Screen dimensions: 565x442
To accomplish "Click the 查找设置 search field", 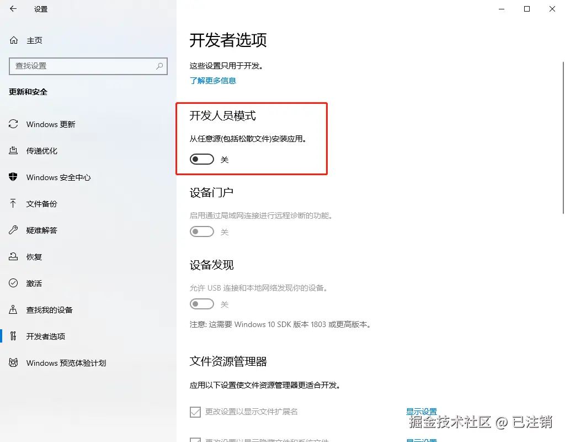I will pos(88,66).
